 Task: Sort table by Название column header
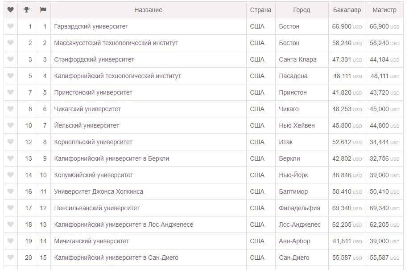tap(148, 10)
